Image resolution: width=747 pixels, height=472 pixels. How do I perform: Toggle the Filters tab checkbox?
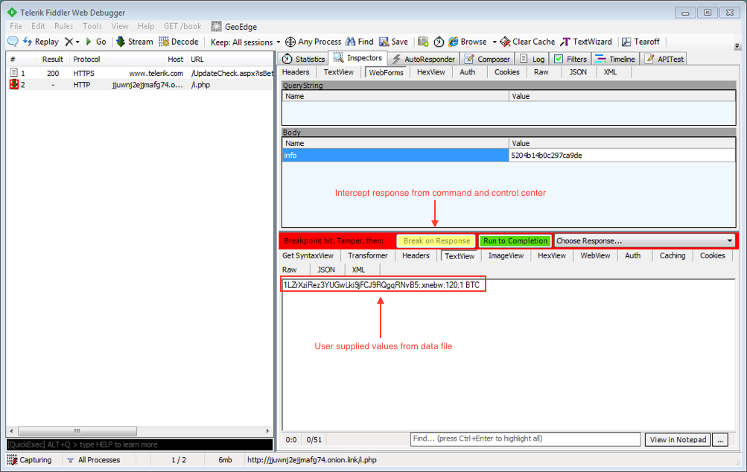coord(559,59)
